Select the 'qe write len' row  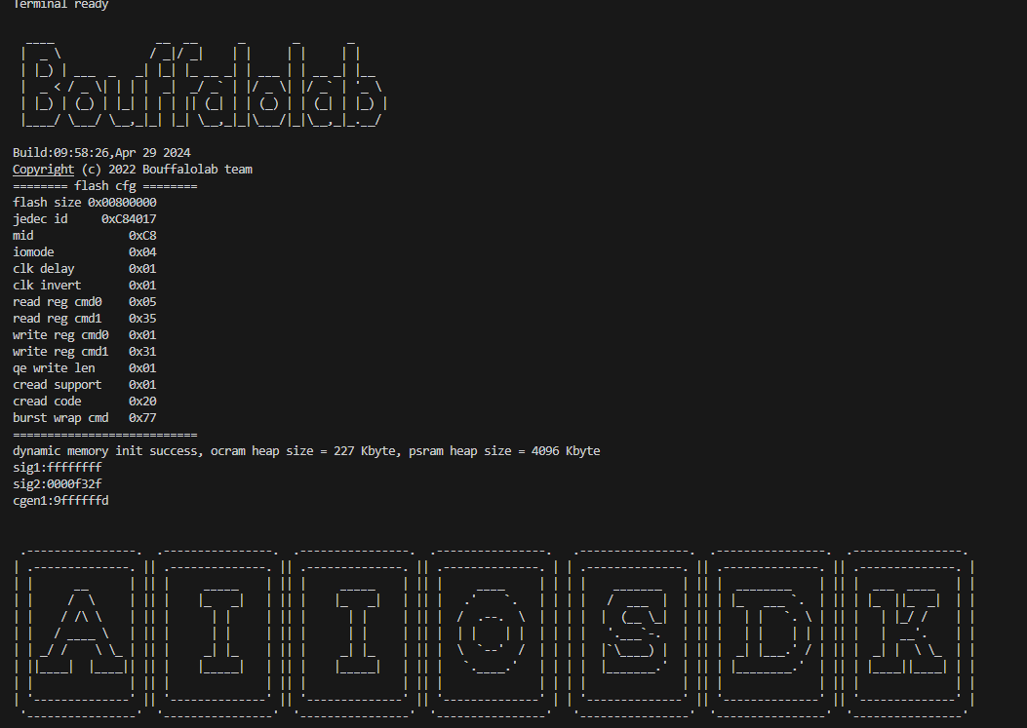click(85, 368)
